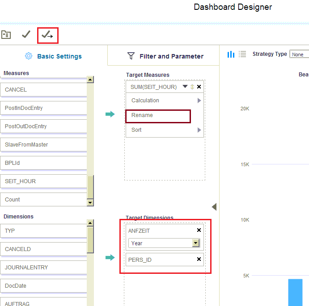Open the Strategy Type dropdown

click(x=299, y=54)
